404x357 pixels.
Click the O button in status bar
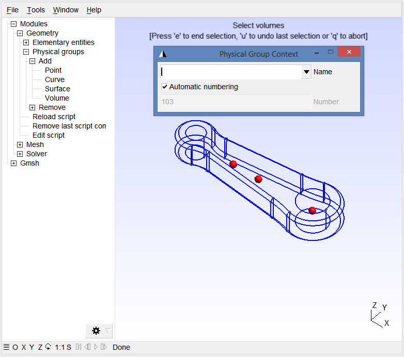click(x=15, y=347)
